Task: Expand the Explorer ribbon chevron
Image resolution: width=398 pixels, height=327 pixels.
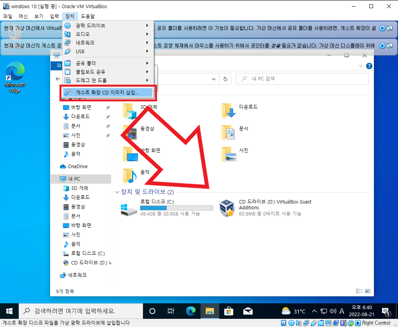Action: tap(360, 66)
